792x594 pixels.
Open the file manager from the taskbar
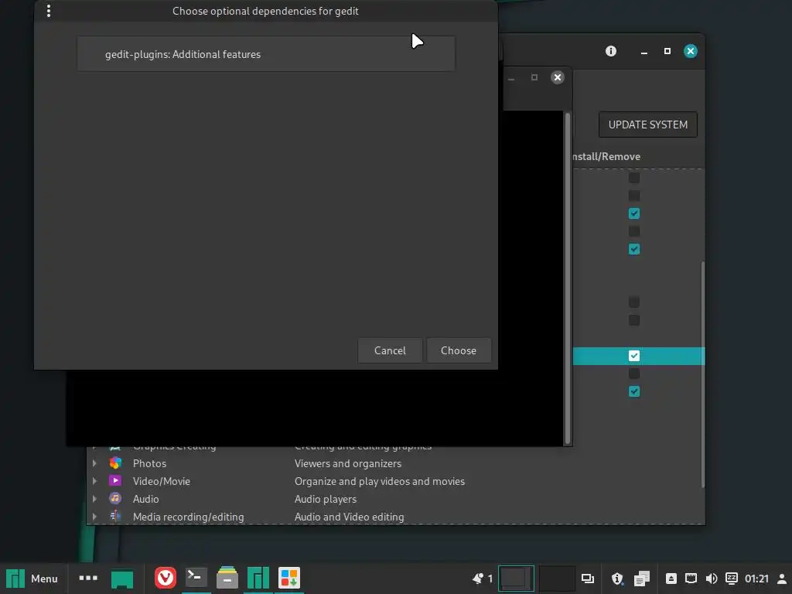coord(227,578)
